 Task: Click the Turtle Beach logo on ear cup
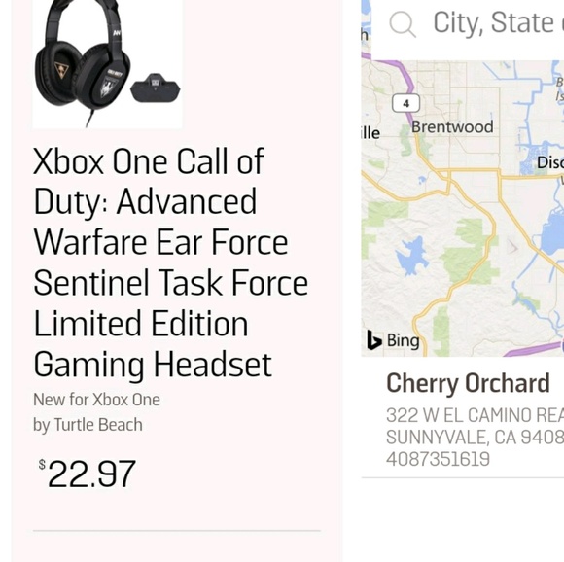pos(62,68)
